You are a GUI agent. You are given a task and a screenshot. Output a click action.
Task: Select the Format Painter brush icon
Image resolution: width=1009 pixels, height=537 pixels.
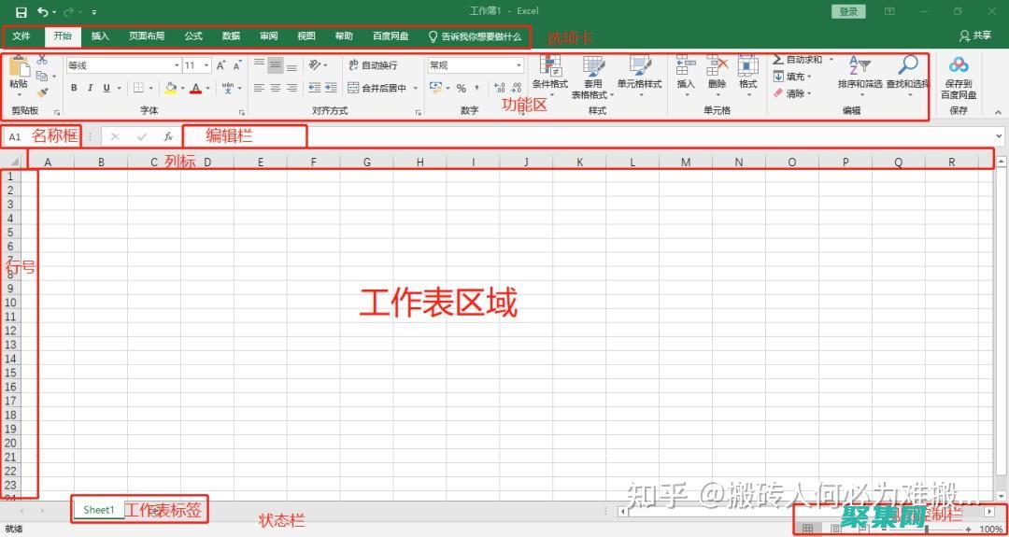pos(42,92)
